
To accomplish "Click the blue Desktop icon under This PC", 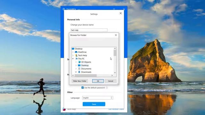I will click(79, 65).
